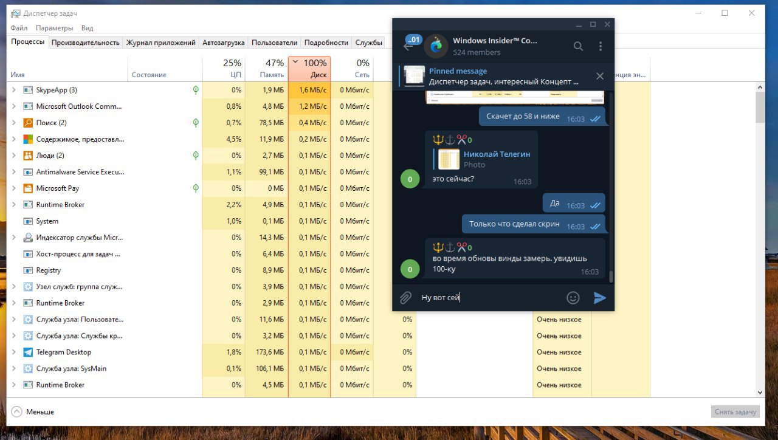Click the leaf status icon on Поиск row
The height and width of the screenshot is (440, 778).
coord(196,123)
